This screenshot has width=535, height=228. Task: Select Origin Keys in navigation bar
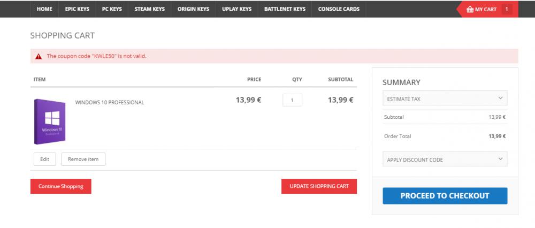(193, 9)
